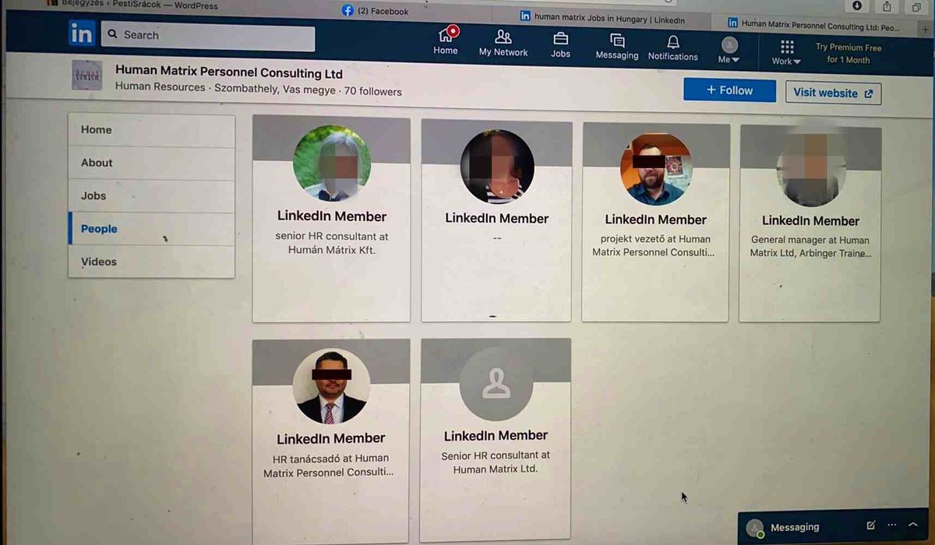The height and width of the screenshot is (545, 935).
Task: Click browser share icon
Action: tap(887, 6)
